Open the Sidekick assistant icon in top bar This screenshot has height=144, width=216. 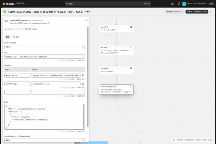click(x=172, y=4)
